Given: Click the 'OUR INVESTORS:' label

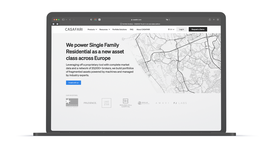Looking at the screenshot, I should pos(72,95).
